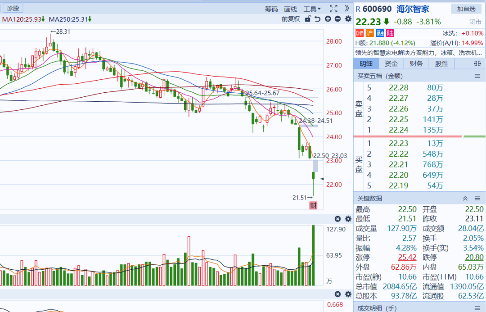486x312 pixels.
Task: Open the panel layout icon next to the 股性 tab
Action: tap(477, 63)
